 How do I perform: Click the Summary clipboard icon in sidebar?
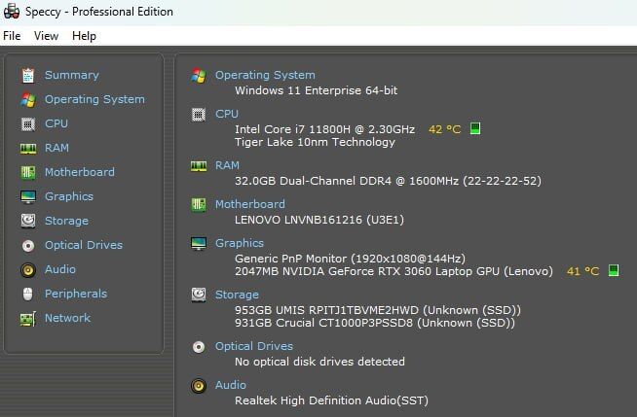(28, 76)
